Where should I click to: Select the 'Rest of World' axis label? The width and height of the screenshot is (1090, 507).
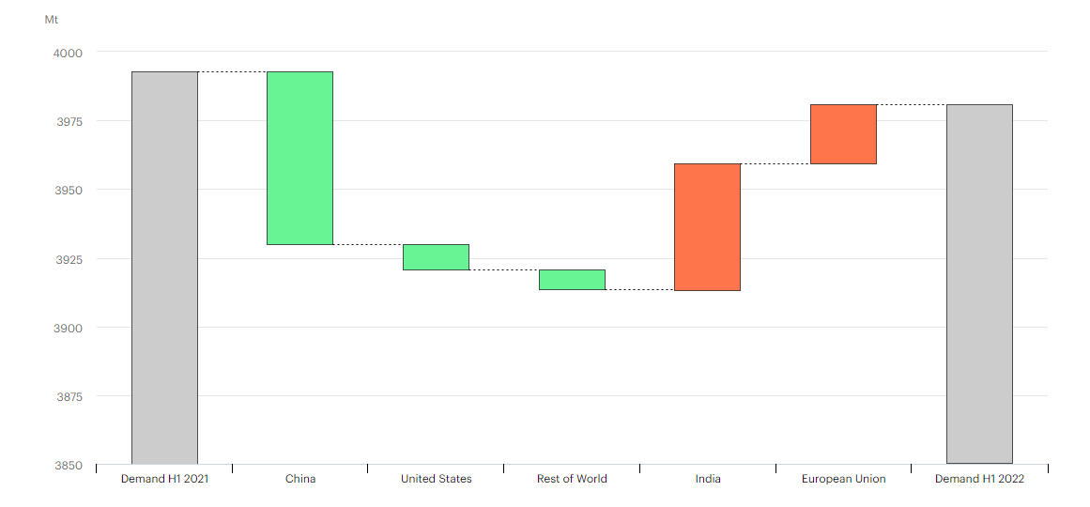(x=572, y=479)
